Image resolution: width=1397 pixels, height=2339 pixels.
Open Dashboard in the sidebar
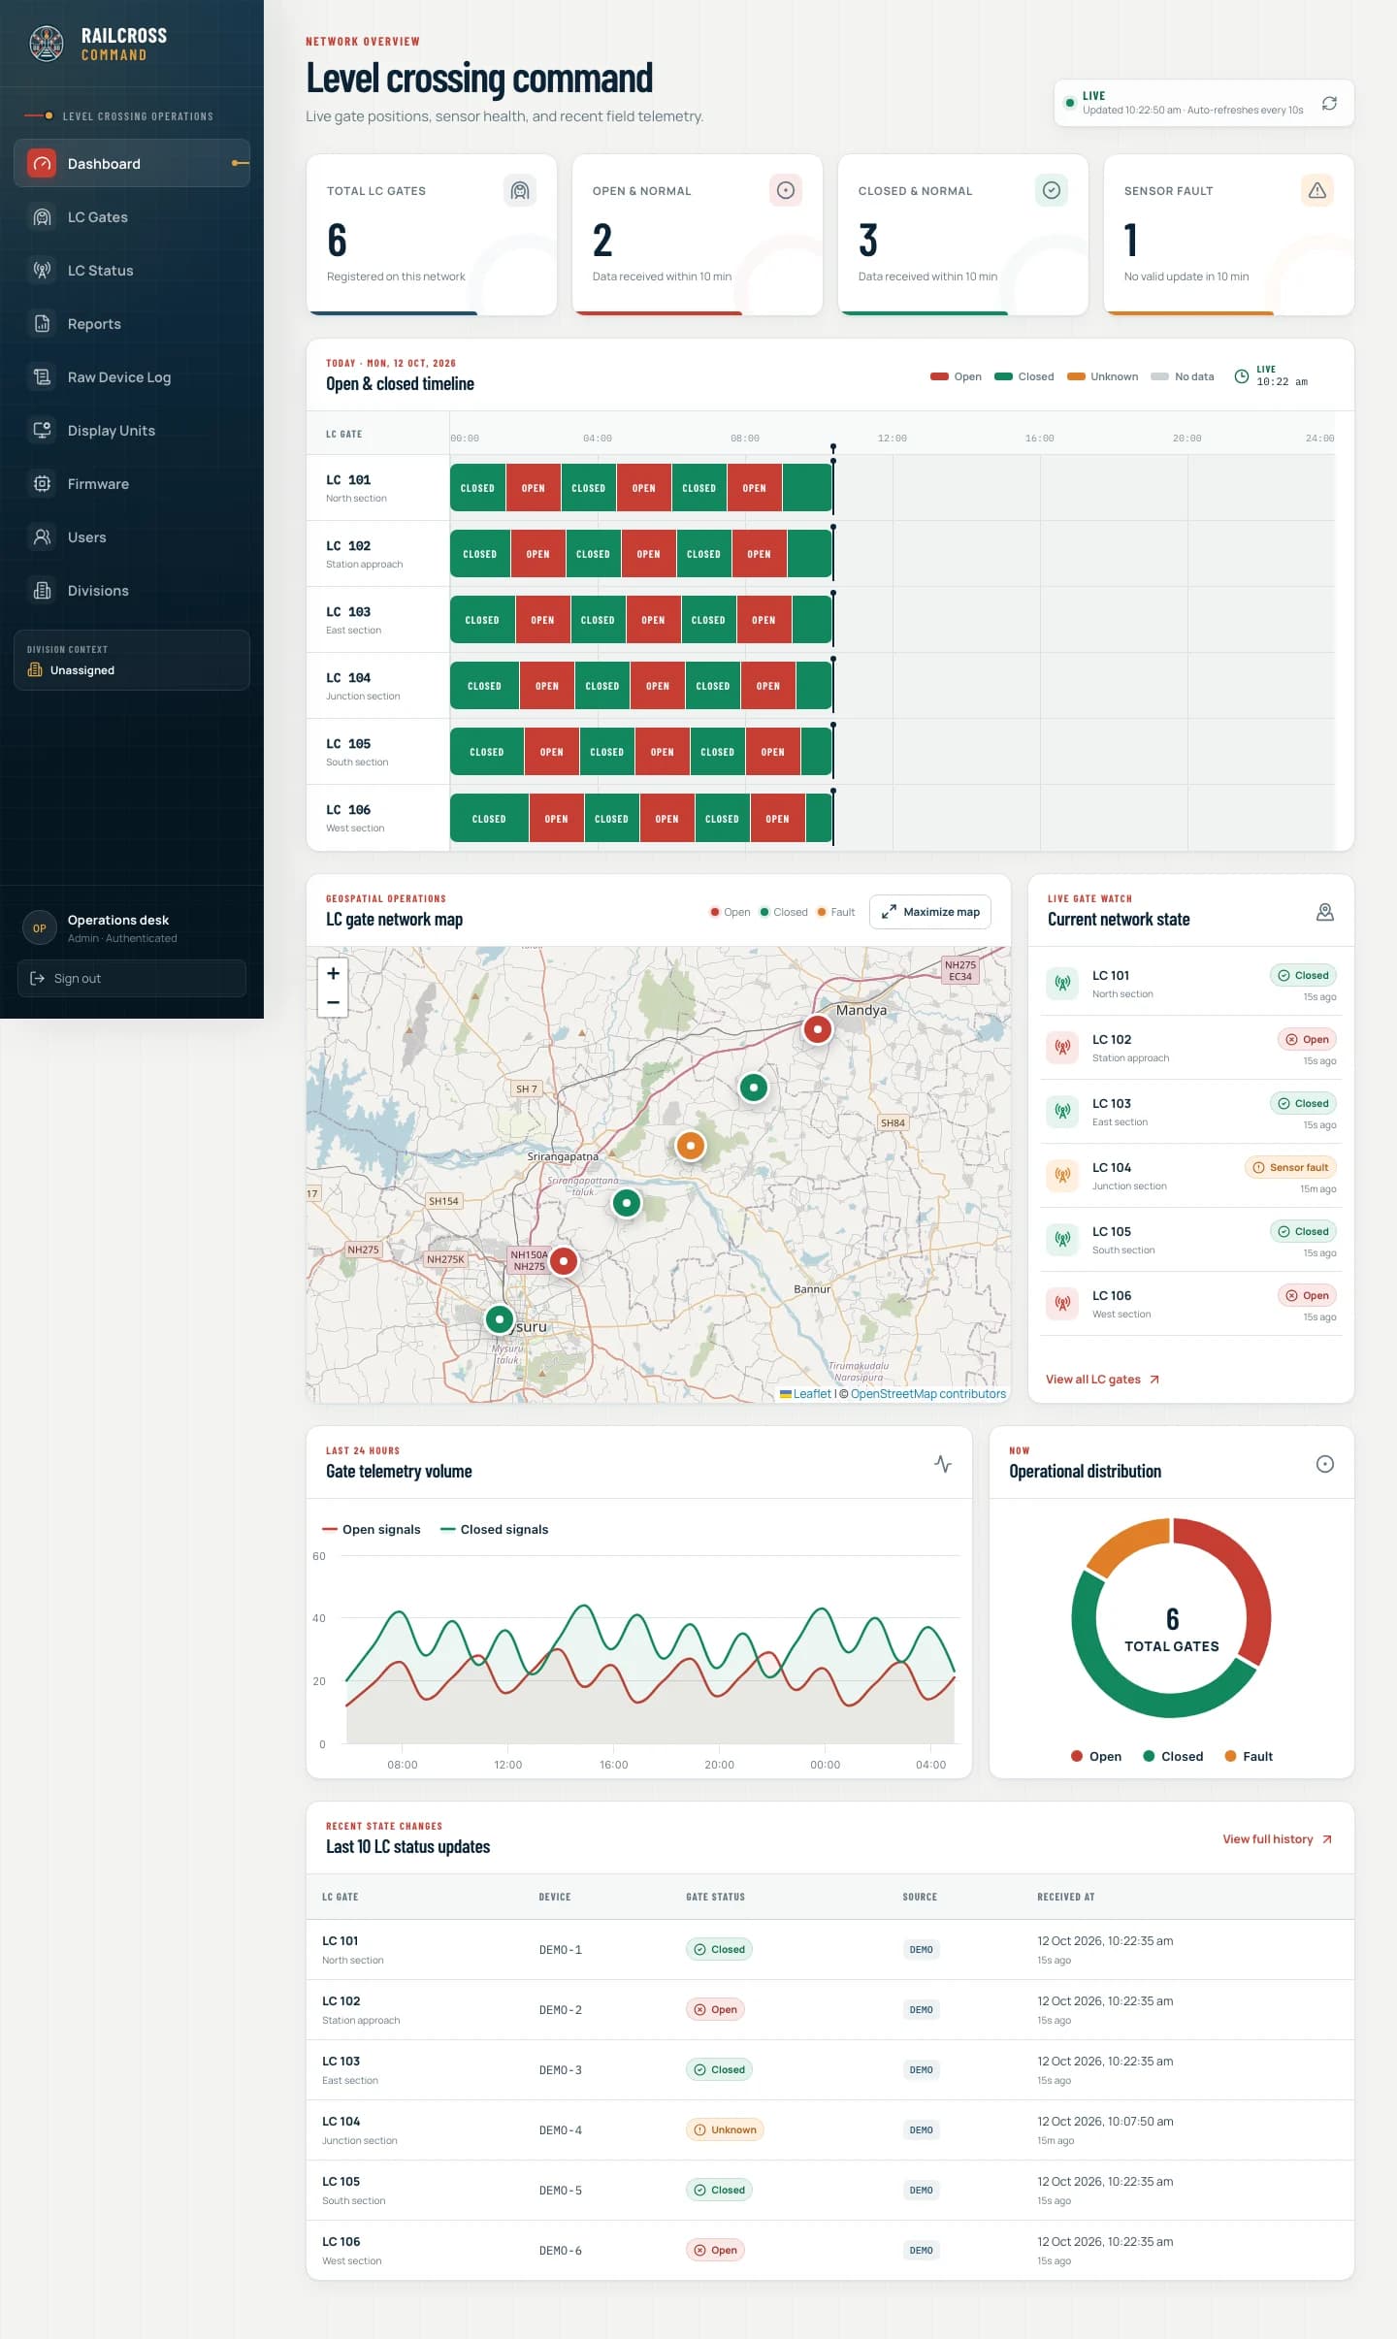pos(132,163)
